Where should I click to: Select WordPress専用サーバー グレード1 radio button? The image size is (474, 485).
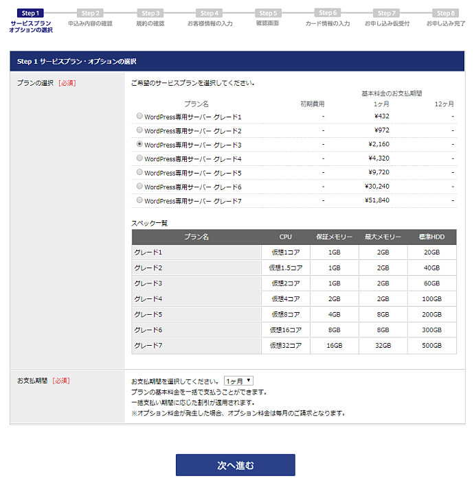click(x=140, y=117)
